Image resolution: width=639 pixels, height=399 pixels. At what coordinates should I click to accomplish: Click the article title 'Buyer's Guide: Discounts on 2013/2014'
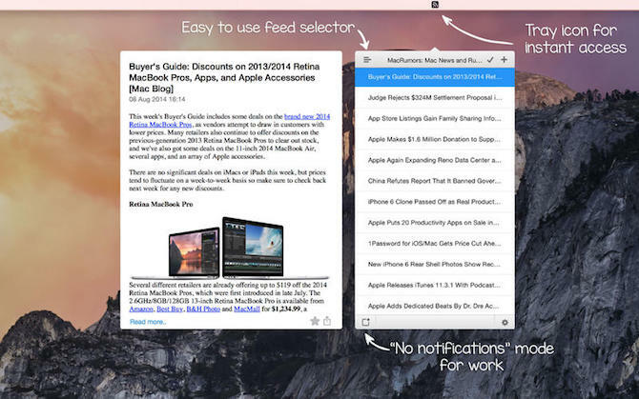pyautogui.click(x=224, y=77)
